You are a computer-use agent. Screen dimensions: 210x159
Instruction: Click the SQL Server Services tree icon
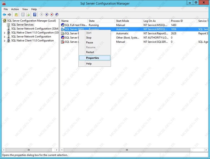9,25
